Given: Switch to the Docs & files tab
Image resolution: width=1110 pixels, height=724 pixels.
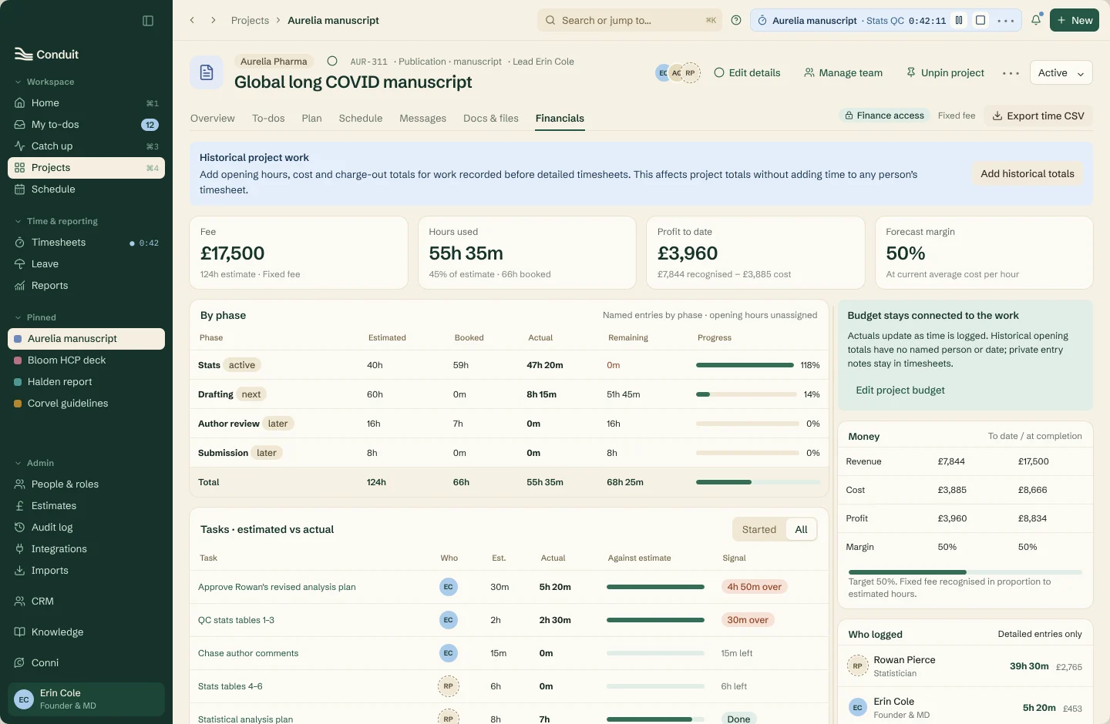Looking at the screenshot, I should click(491, 119).
